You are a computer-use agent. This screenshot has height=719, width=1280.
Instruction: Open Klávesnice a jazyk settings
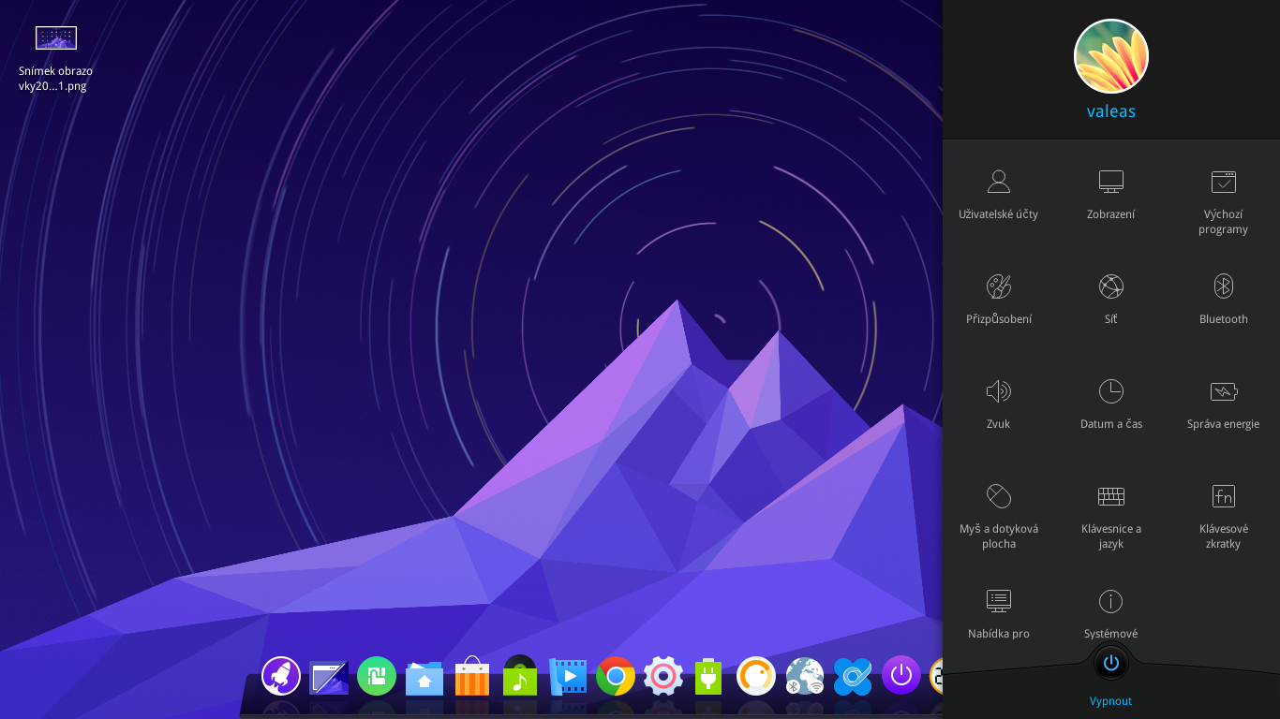coord(1111,517)
